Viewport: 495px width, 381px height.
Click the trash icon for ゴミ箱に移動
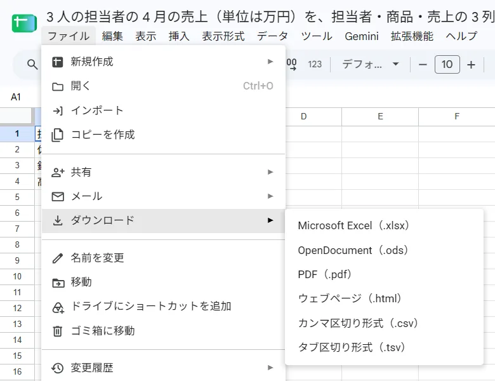coord(58,331)
